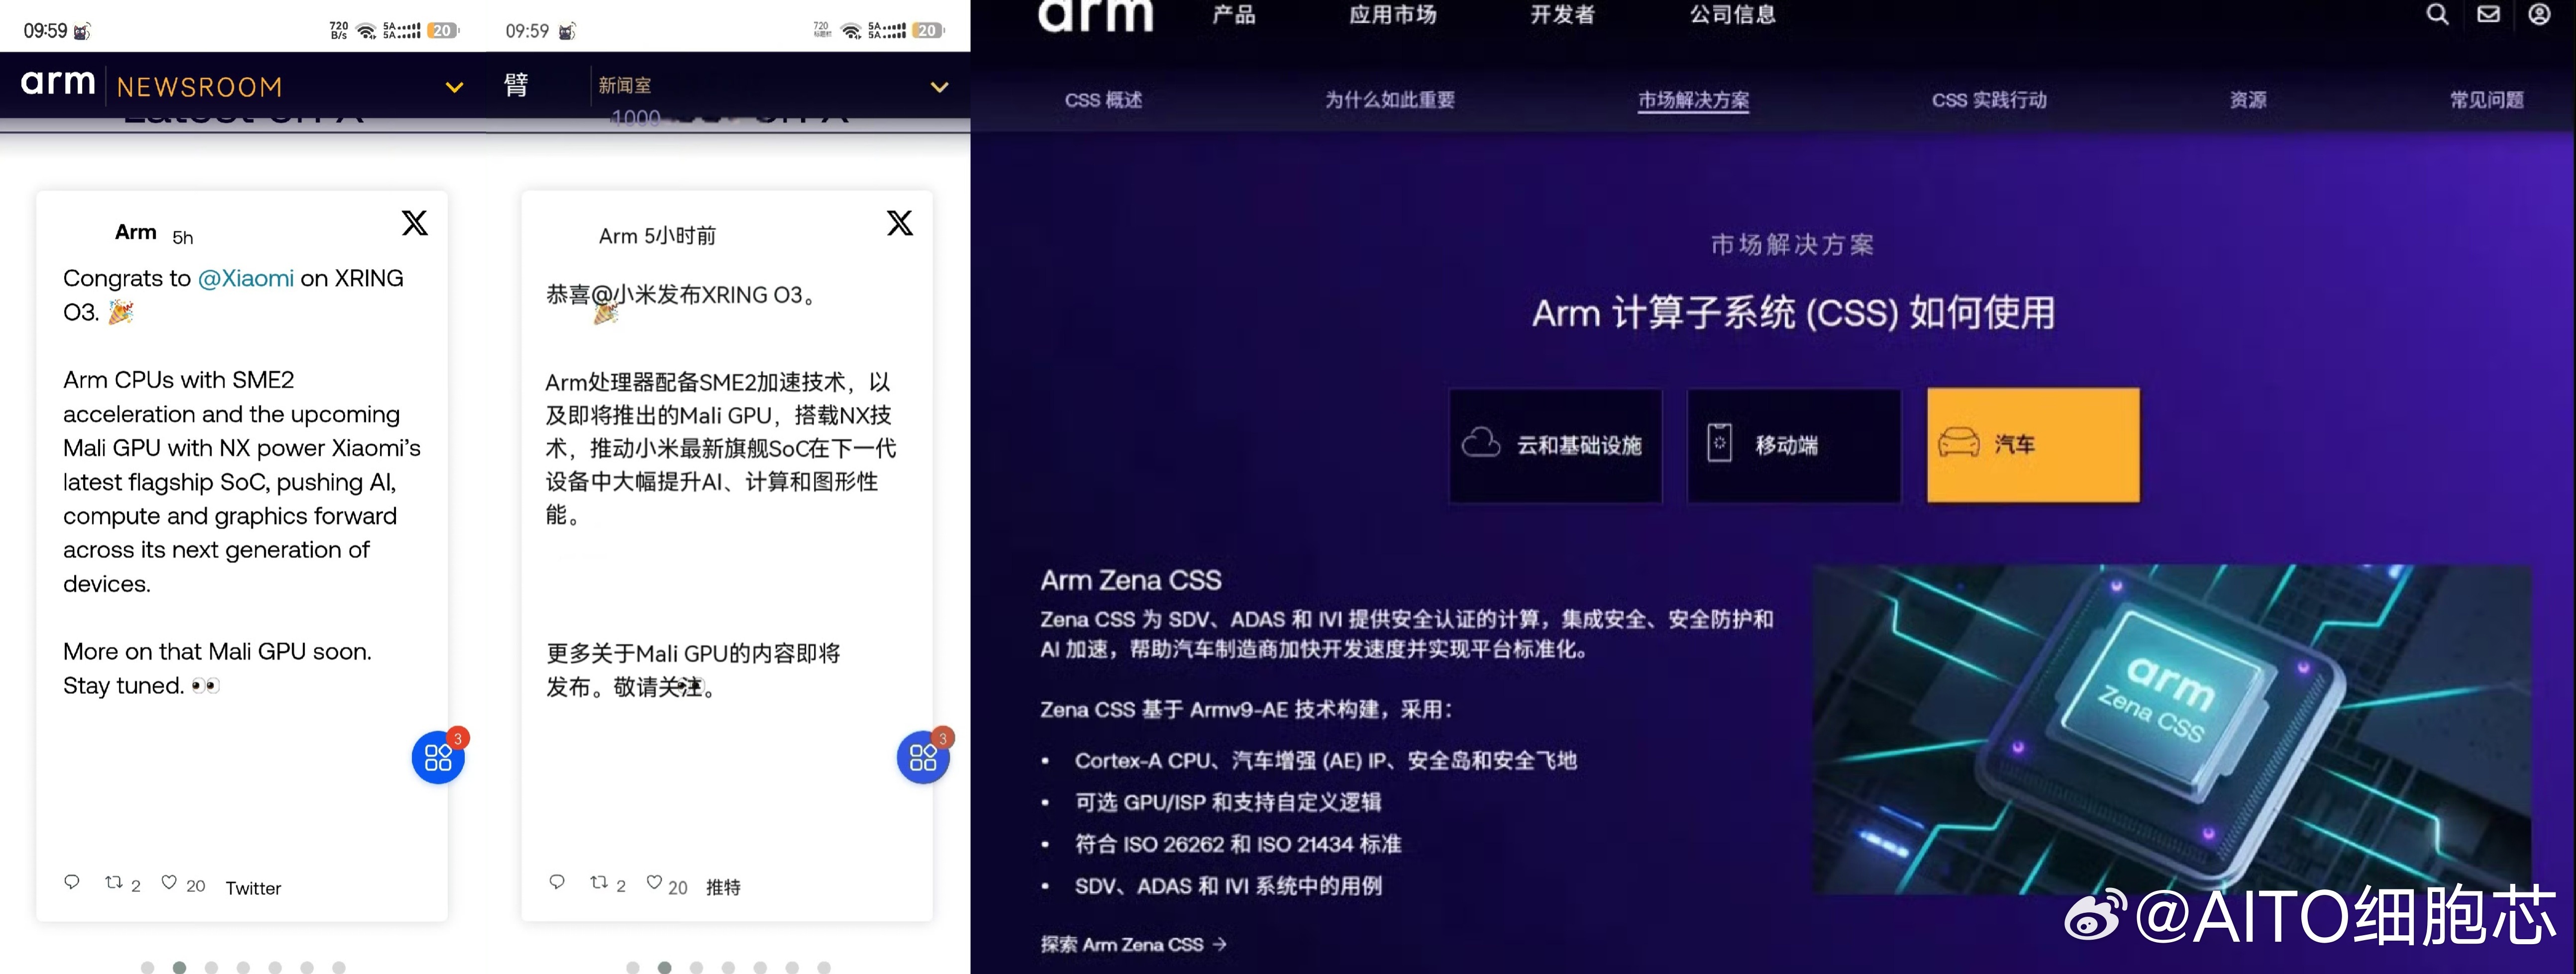Tap the Wi-Fi icon in the left phone status bar

(367, 31)
